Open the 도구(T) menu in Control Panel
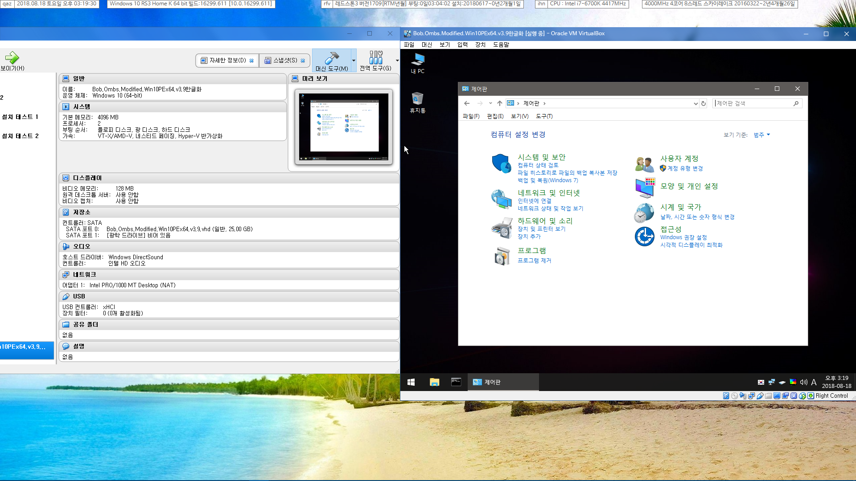This screenshot has height=481, width=856. pos(544,116)
